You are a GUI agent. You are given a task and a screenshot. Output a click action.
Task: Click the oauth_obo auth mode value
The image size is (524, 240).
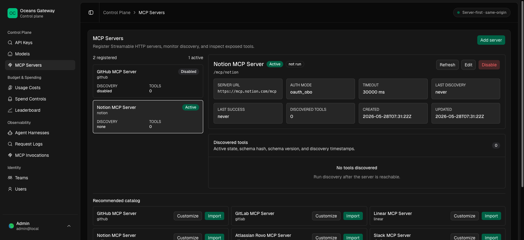click(301, 92)
